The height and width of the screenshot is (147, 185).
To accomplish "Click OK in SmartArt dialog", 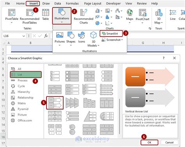I will 149,142.
